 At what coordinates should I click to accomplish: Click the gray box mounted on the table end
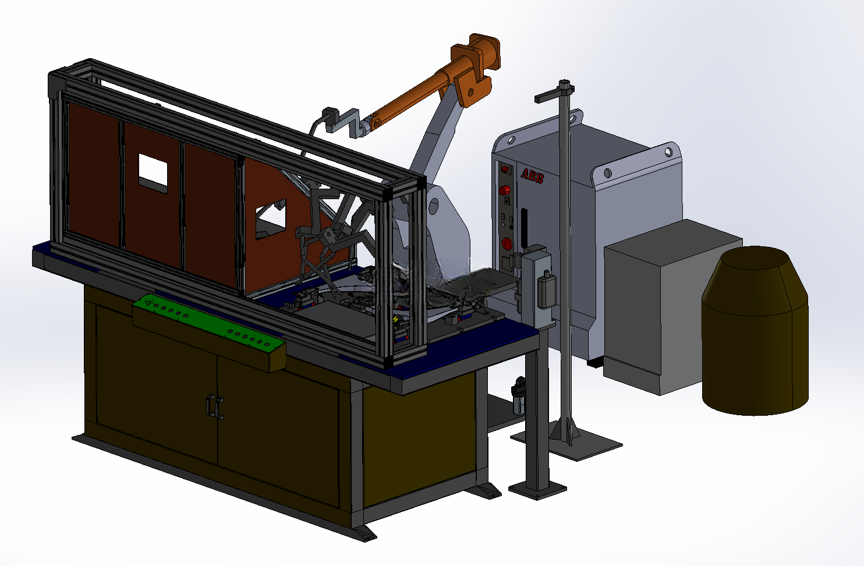click(x=536, y=285)
